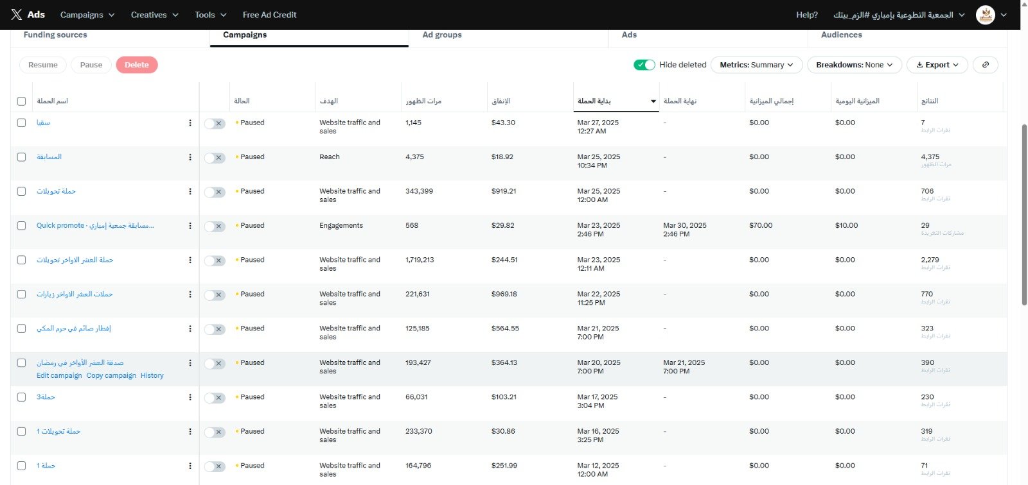Expand the Metrics: Summary dropdown
This screenshot has height=485, width=1028.
(756, 65)
